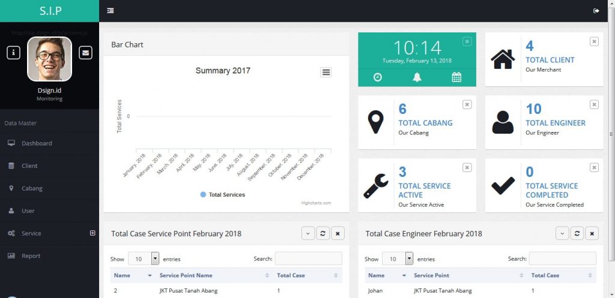Open the envelope mail icon beside profile
615x298 pixels.
86,53
